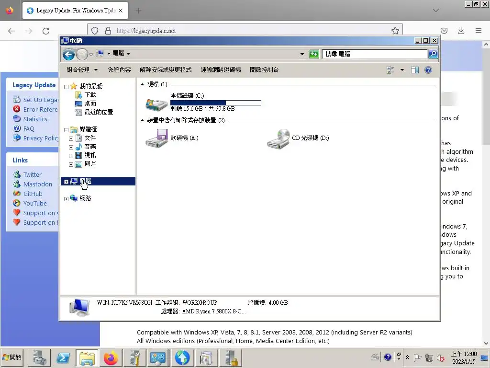Click the taskbar control panel monitor icon
The height and width of the screenshot is (368, 490).
coord(158,357)
